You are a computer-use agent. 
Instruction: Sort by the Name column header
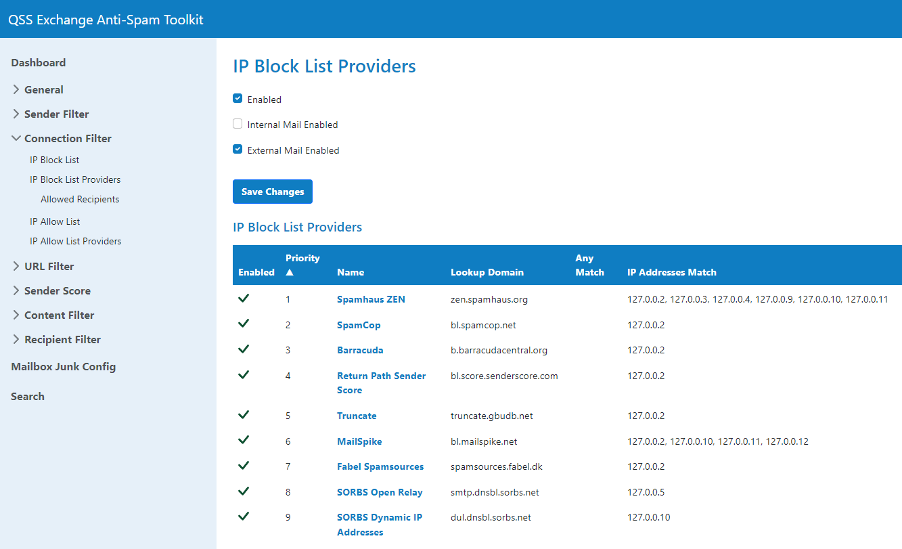coord(351,272)
